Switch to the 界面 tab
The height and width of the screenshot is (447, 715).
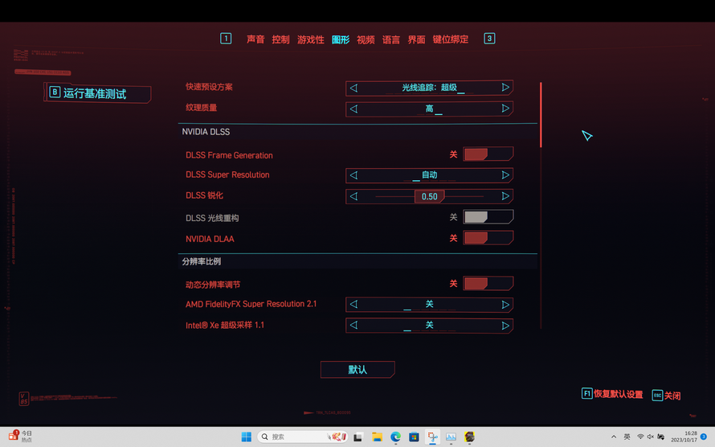point(416,39)
